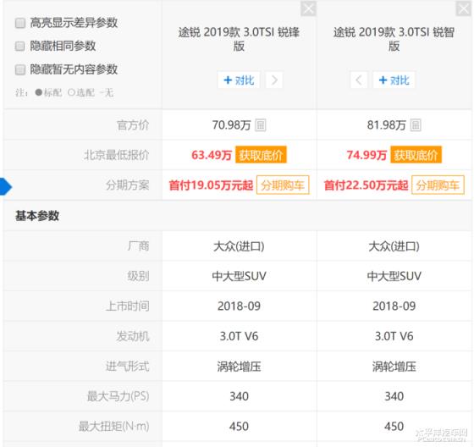Open 分期购车 for 首付19.05万元起

(283, 185)
